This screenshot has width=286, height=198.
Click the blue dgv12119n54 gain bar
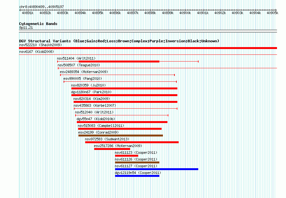[137, 176]
